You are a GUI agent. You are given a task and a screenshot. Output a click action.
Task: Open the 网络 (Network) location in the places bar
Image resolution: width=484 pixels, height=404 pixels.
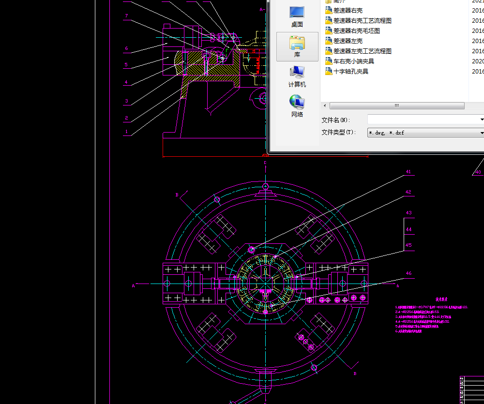tap(297, 106)
